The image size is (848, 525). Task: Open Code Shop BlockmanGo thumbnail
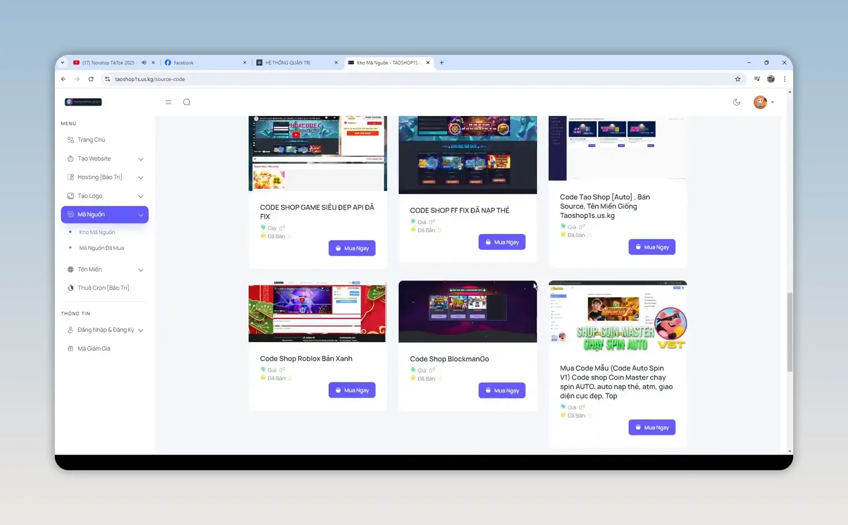[x=468, y=312]
